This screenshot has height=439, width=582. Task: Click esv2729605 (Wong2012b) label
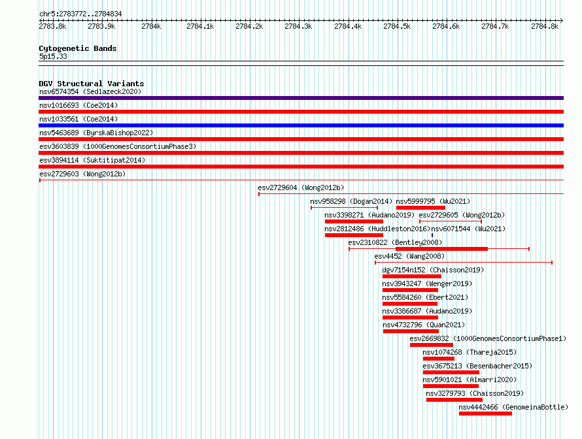[462, 215]
